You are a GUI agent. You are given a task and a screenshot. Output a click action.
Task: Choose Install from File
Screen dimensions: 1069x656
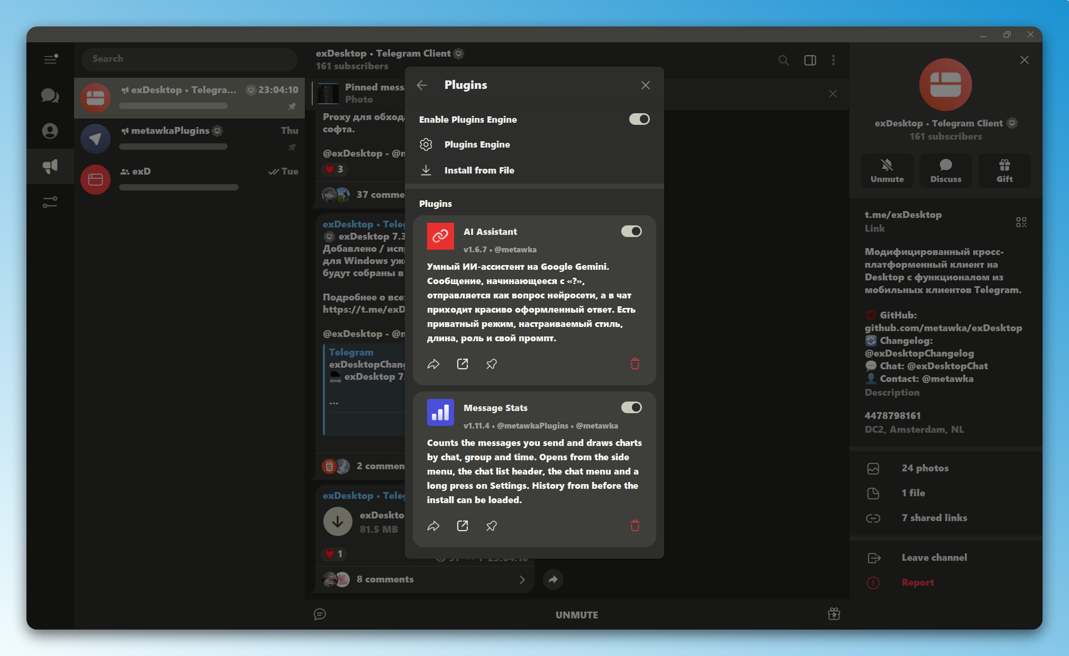coord(534,170)
